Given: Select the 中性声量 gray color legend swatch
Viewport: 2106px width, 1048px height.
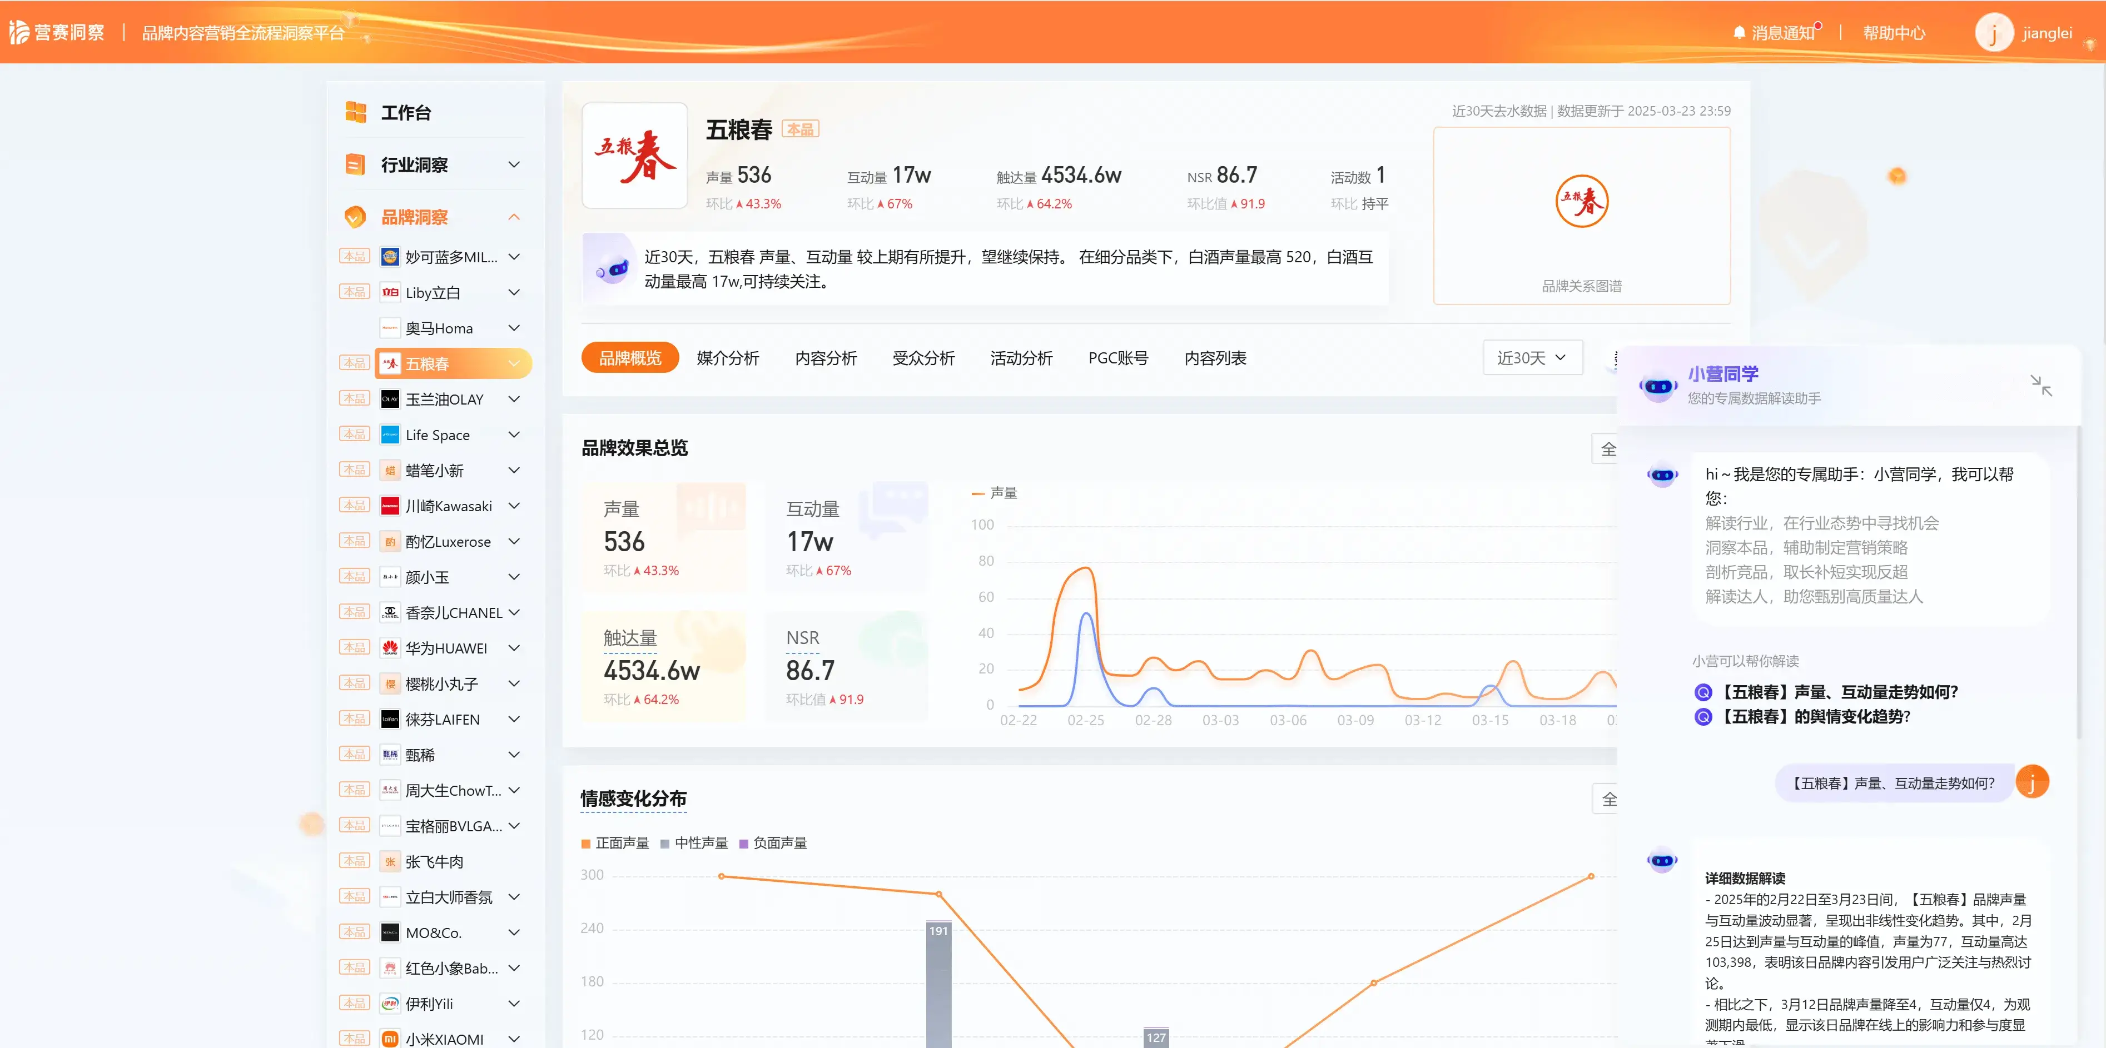Looking at the screenshot, I should pyautogui.click(x=665, y=844).
